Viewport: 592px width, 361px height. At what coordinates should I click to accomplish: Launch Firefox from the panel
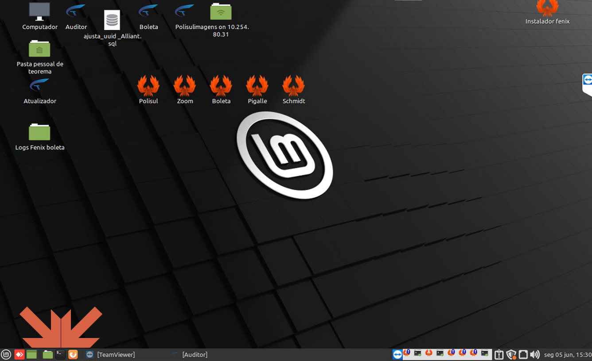click(x=73, y=354)
